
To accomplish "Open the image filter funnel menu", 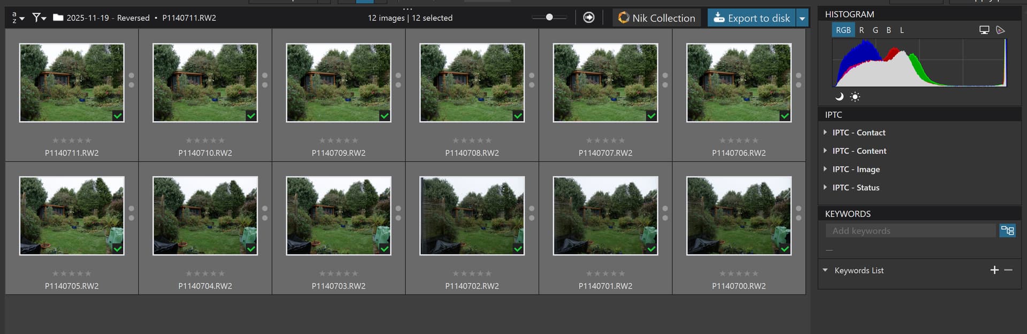I will click(x=39, y=18).
